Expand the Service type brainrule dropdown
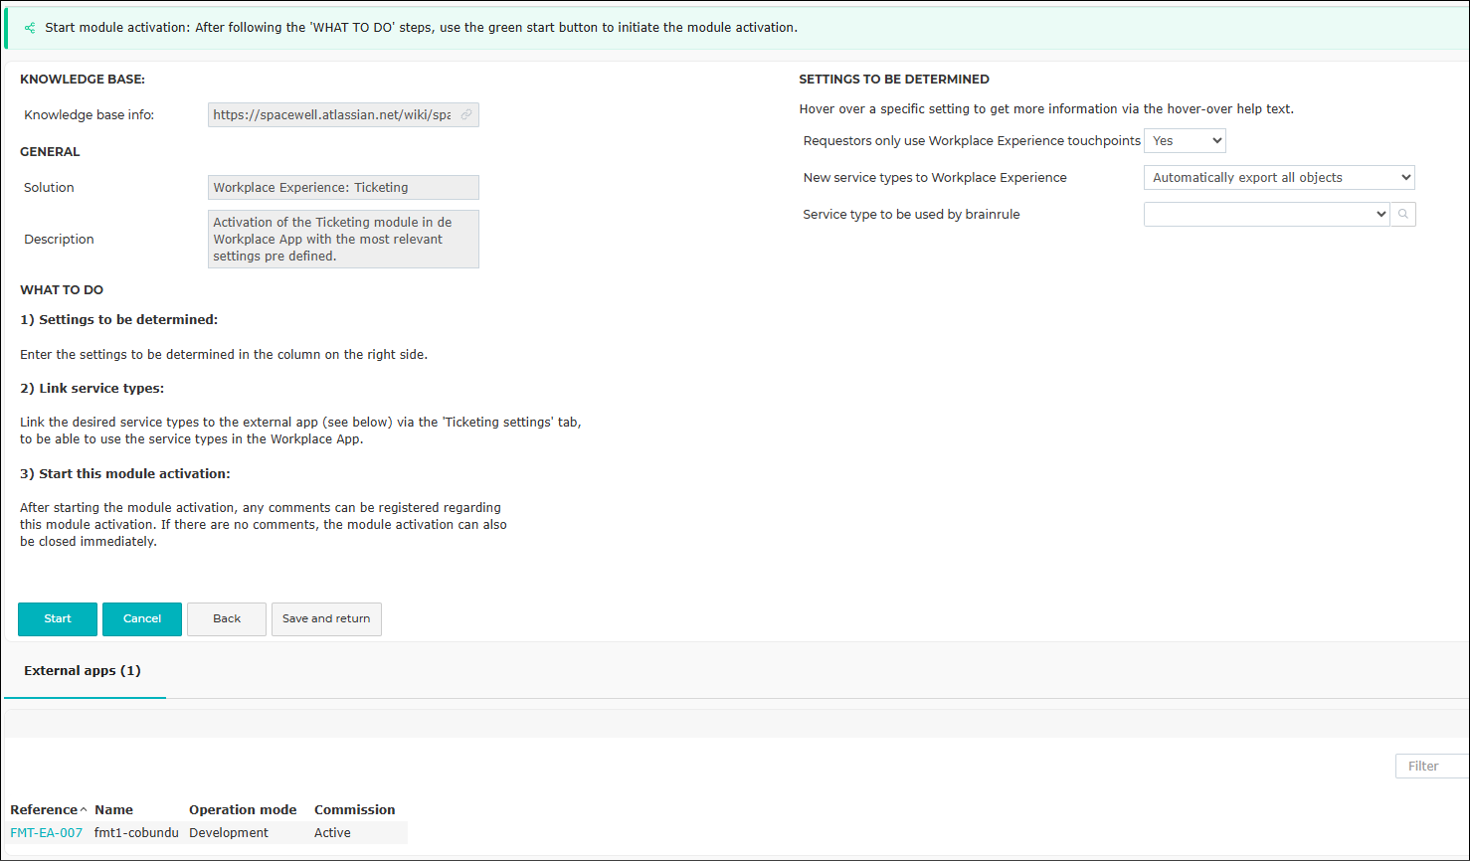Viewport: 1470px width, 861px height. coord(1266,215)
